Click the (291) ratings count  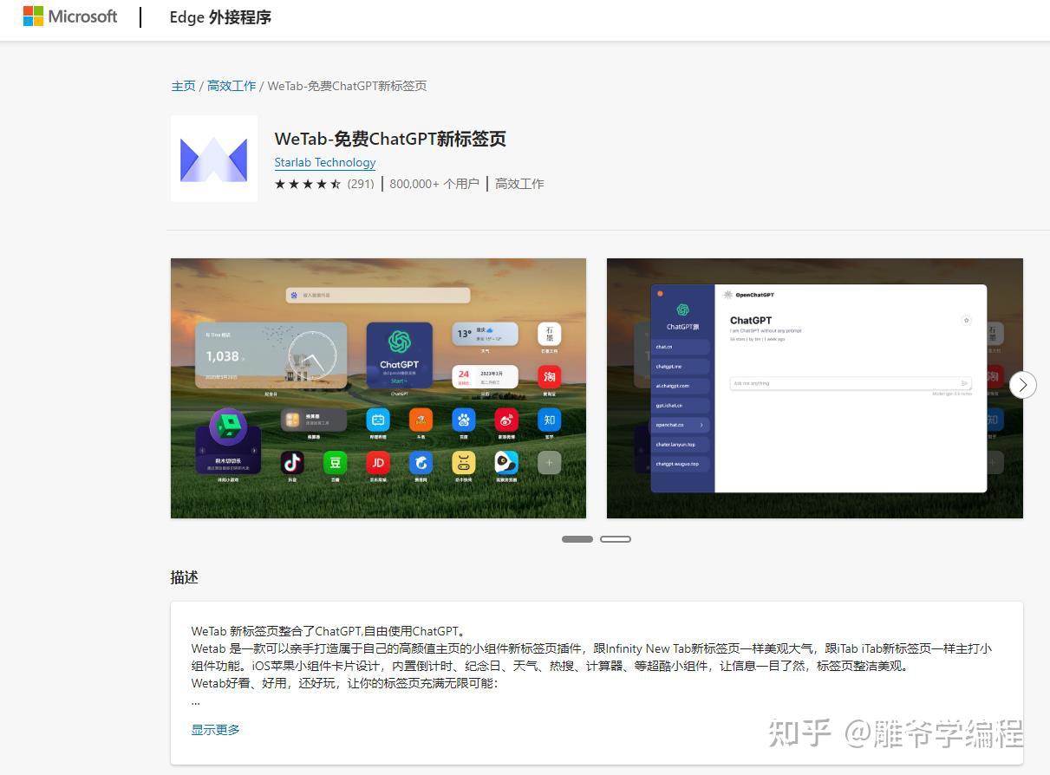tap(361, 184)
